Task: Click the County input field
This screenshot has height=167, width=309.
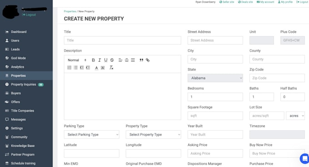Action: [277, 59]
